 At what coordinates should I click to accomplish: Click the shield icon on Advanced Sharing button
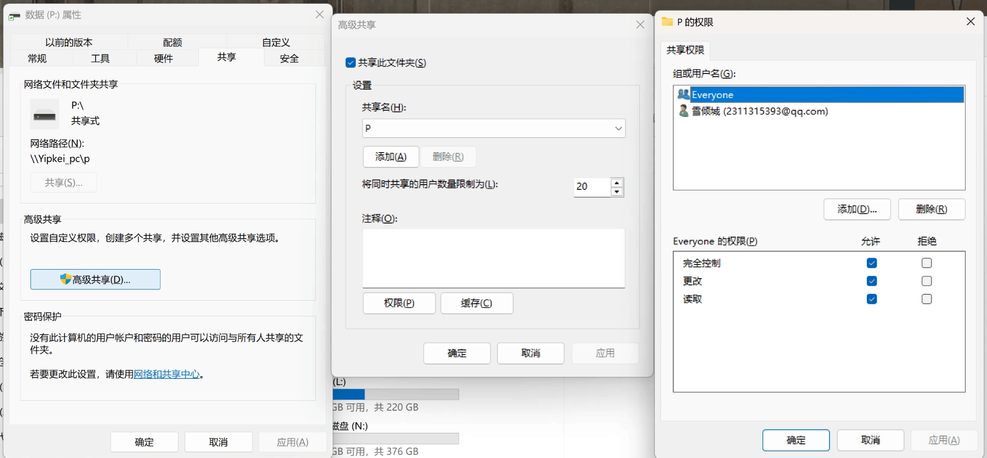click(66, 279)
